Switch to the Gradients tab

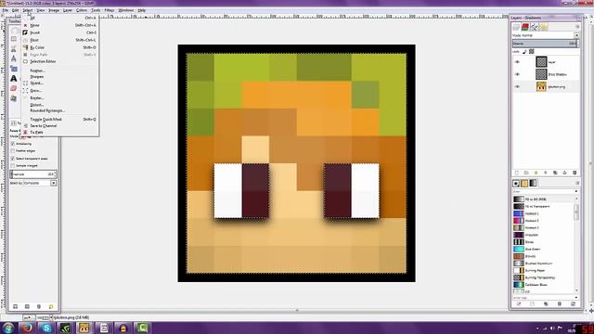click(534, 184)
